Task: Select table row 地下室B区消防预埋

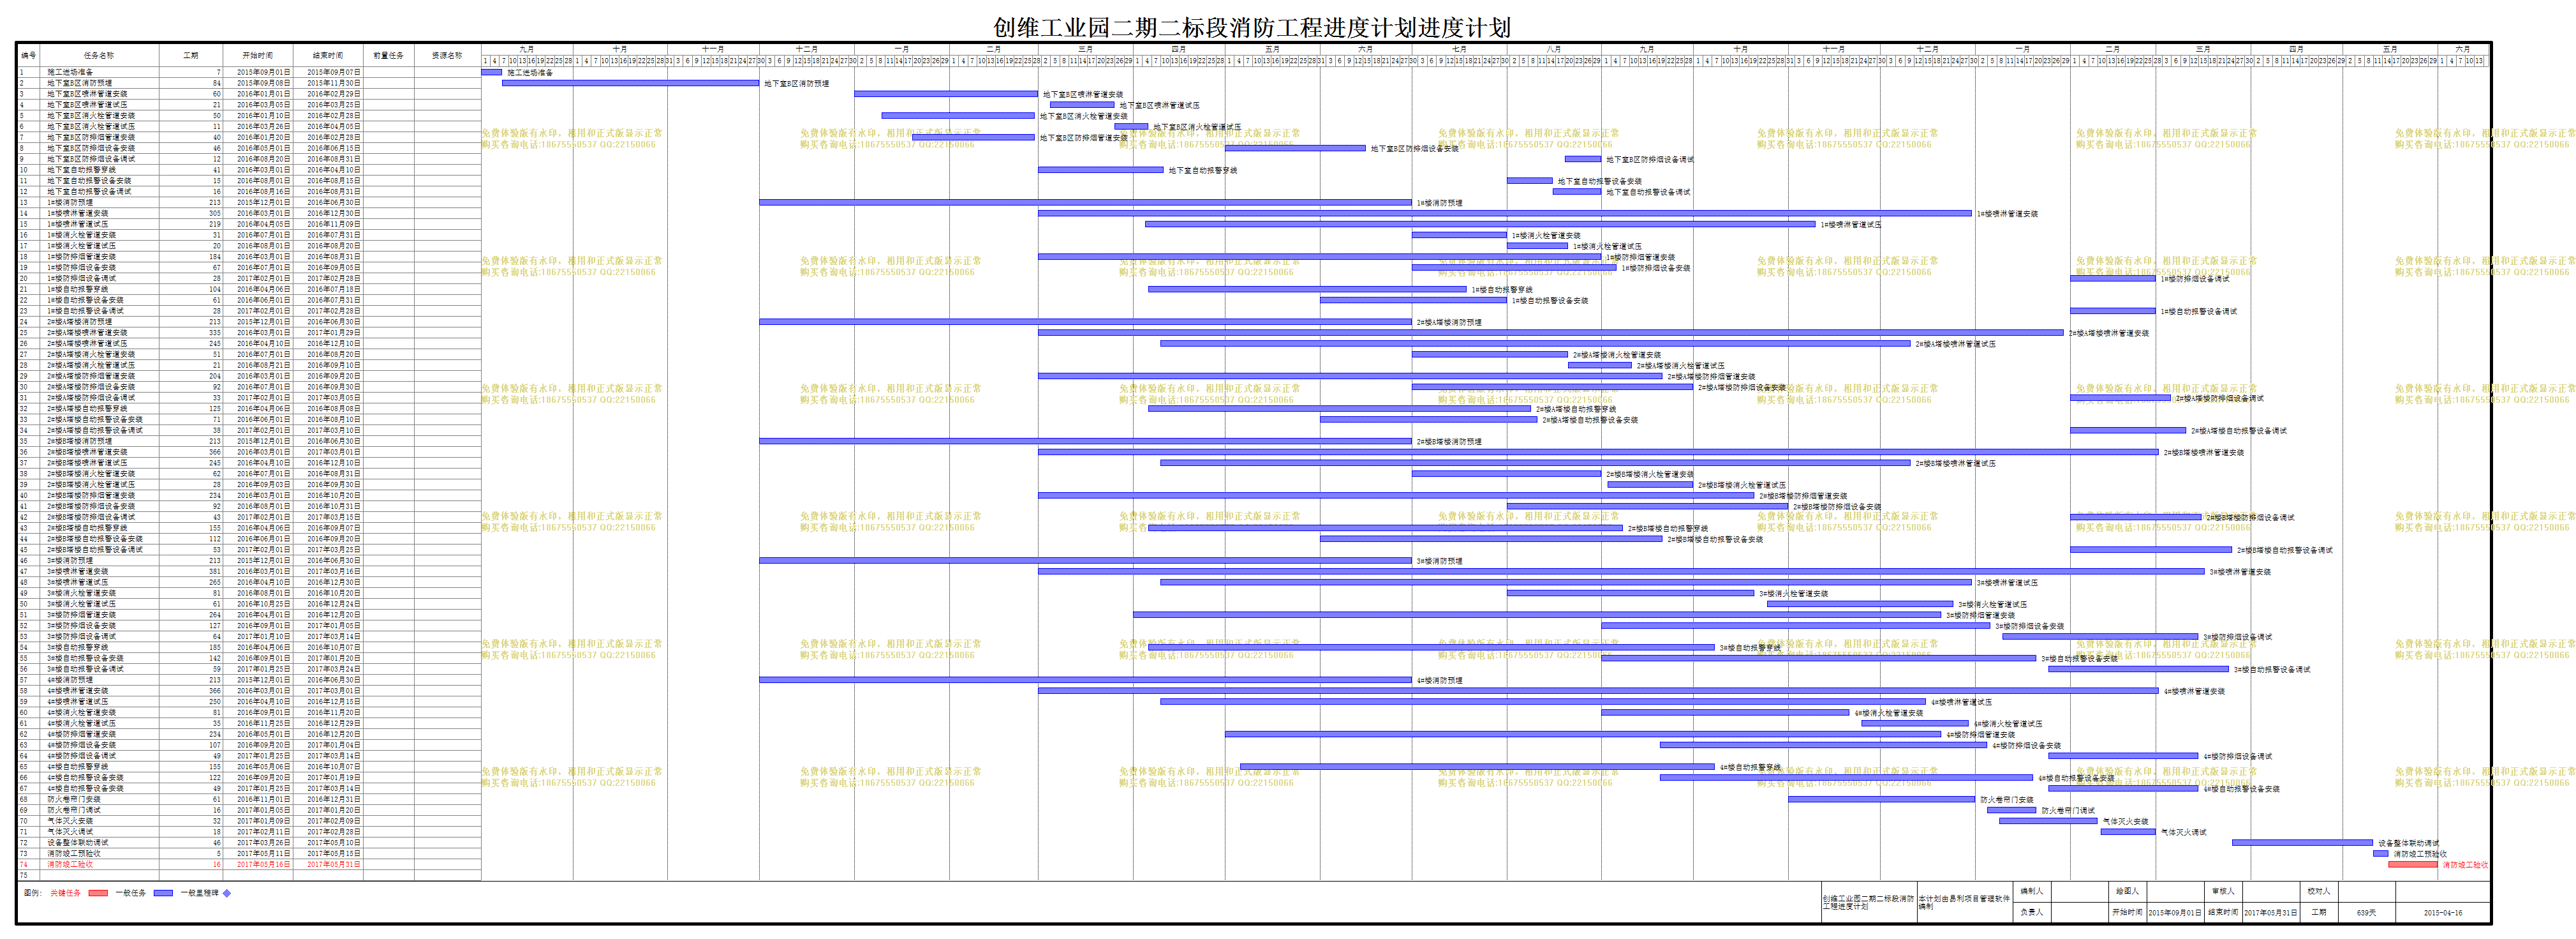Action: pos(249,83)
